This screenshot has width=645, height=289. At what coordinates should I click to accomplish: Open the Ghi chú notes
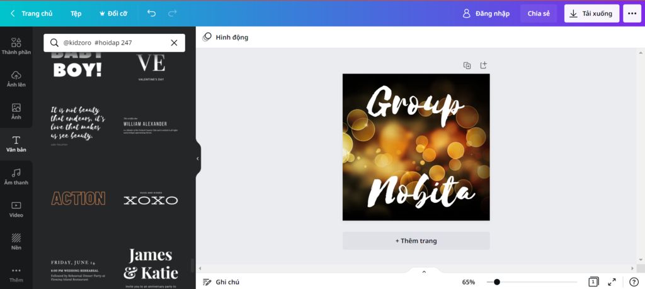coord(221,282)
